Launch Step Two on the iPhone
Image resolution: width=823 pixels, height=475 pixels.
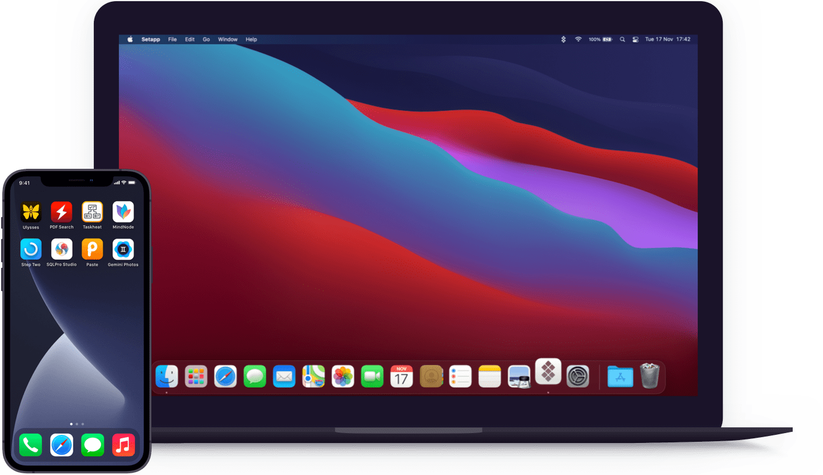pyautogui.click(x=31, y=249)
